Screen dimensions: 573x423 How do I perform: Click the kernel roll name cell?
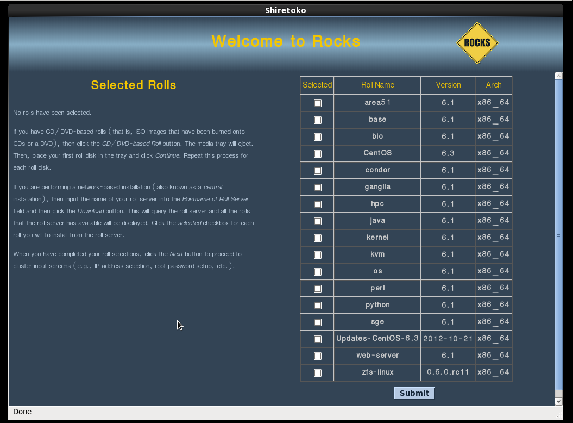tap(377, 237)
